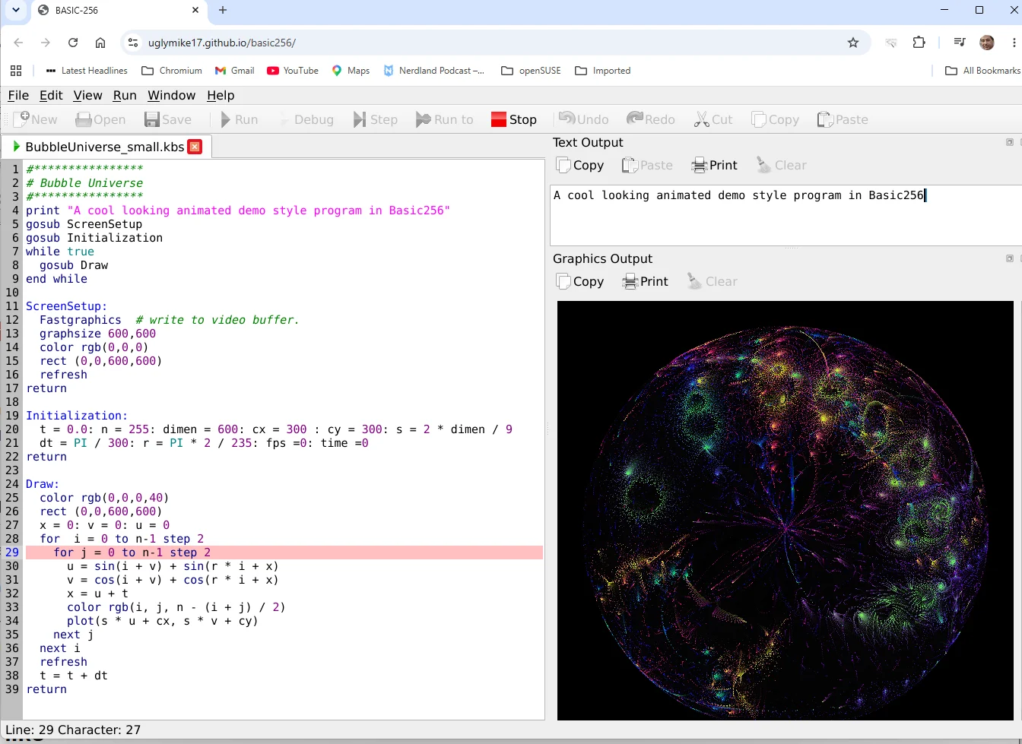Open the View menu
The width and height of the screenshot is (1022, 744).
(x=87, y=95)
